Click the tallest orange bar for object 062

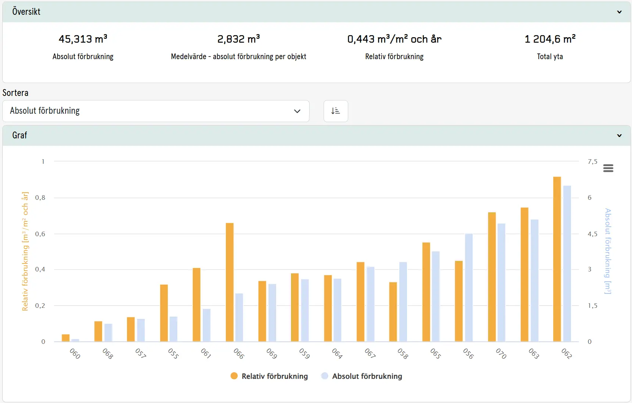point(557,259)
